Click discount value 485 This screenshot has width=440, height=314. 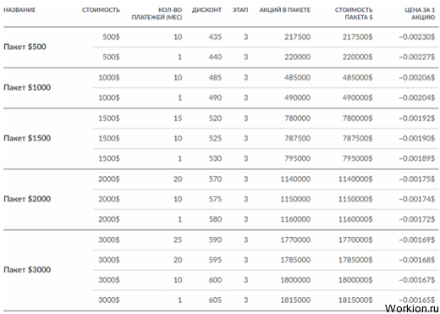coord(215,78)
